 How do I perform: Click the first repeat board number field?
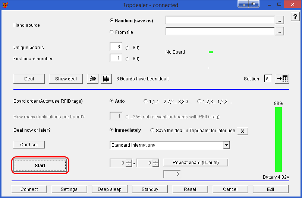coord(118,163)
